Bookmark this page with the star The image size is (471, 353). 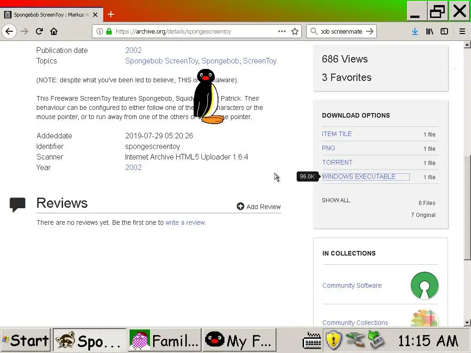click(295, 32)
